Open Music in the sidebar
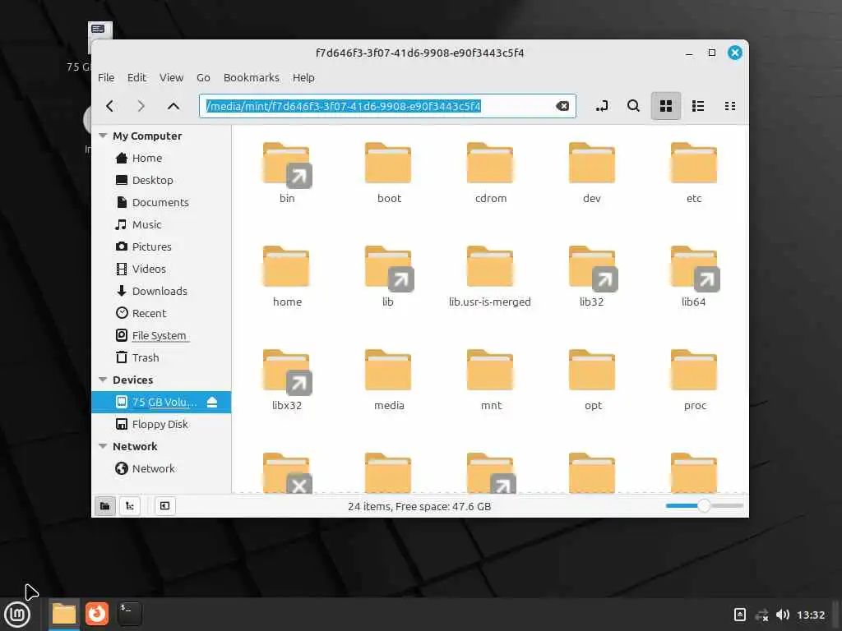 click(x=161, y=225)
